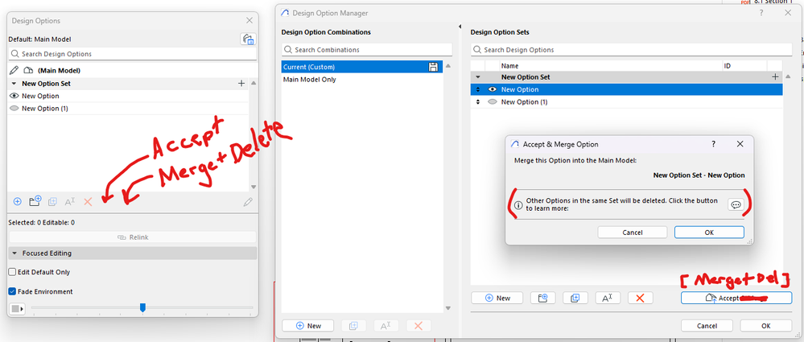Select New Option (1) row in Manager
Image resolution: width=804 pixels, height=342 pixels.
(x=627, y=102)
